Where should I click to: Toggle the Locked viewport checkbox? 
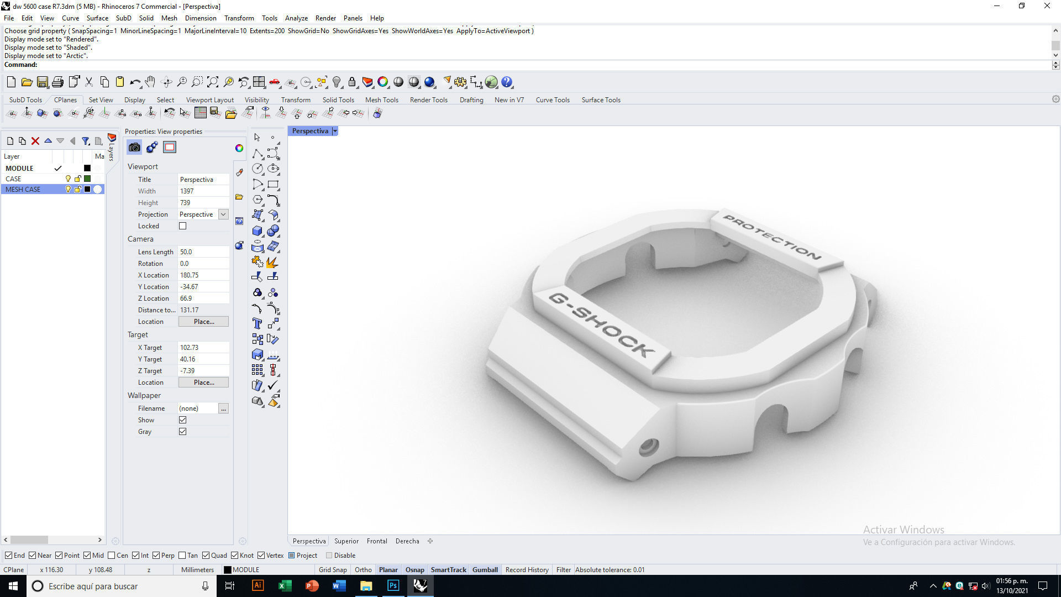183,226
